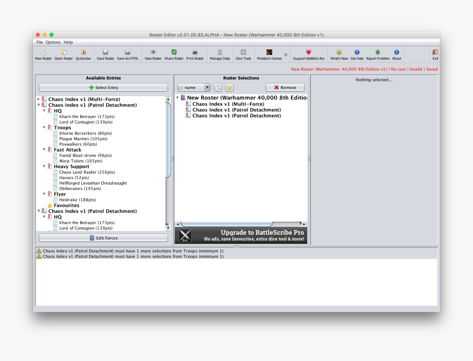Save As HTML toolbar icon

[128, 54]
